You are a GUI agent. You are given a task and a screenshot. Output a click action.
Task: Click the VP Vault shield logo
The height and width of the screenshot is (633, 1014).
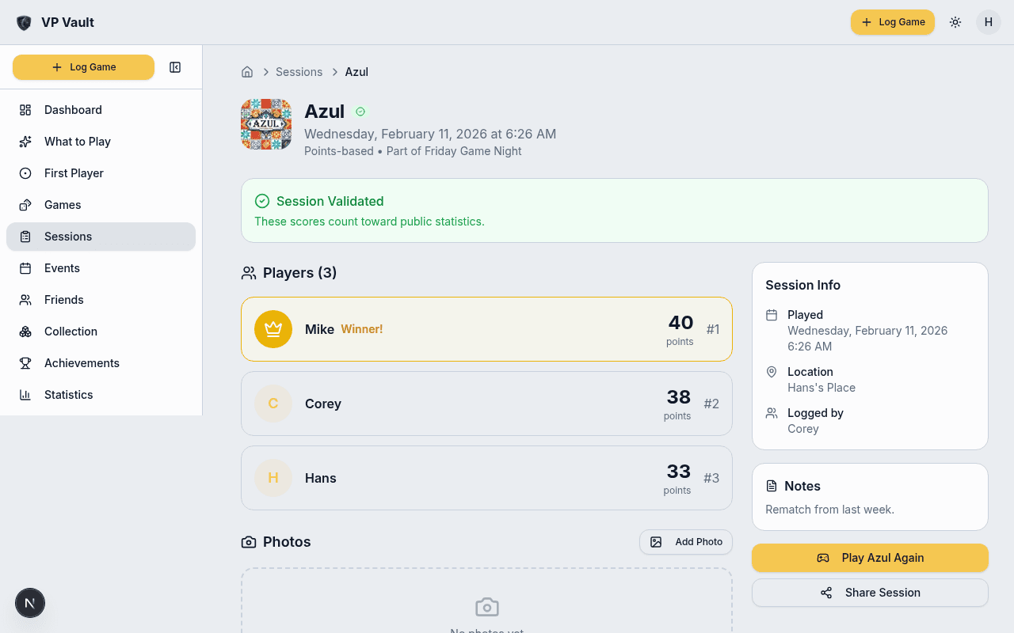(24, 22)
